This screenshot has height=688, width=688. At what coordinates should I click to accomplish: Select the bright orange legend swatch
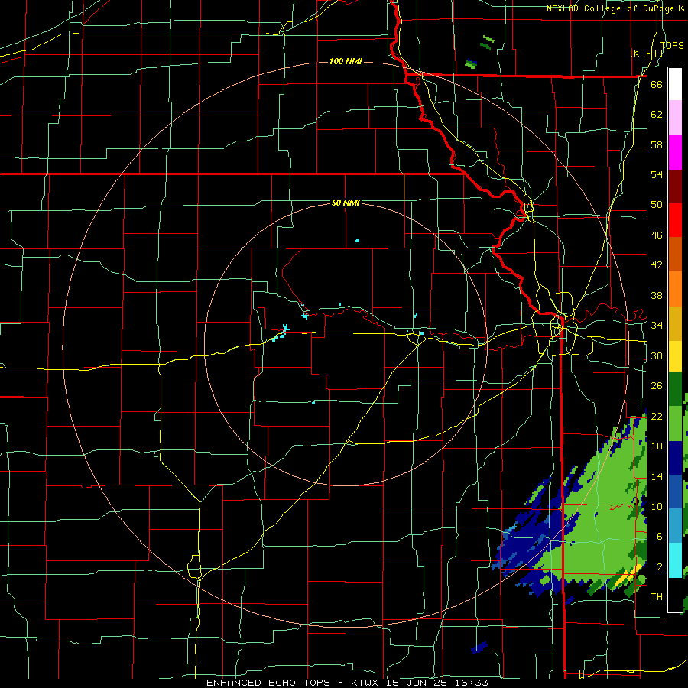click(675, 289)
